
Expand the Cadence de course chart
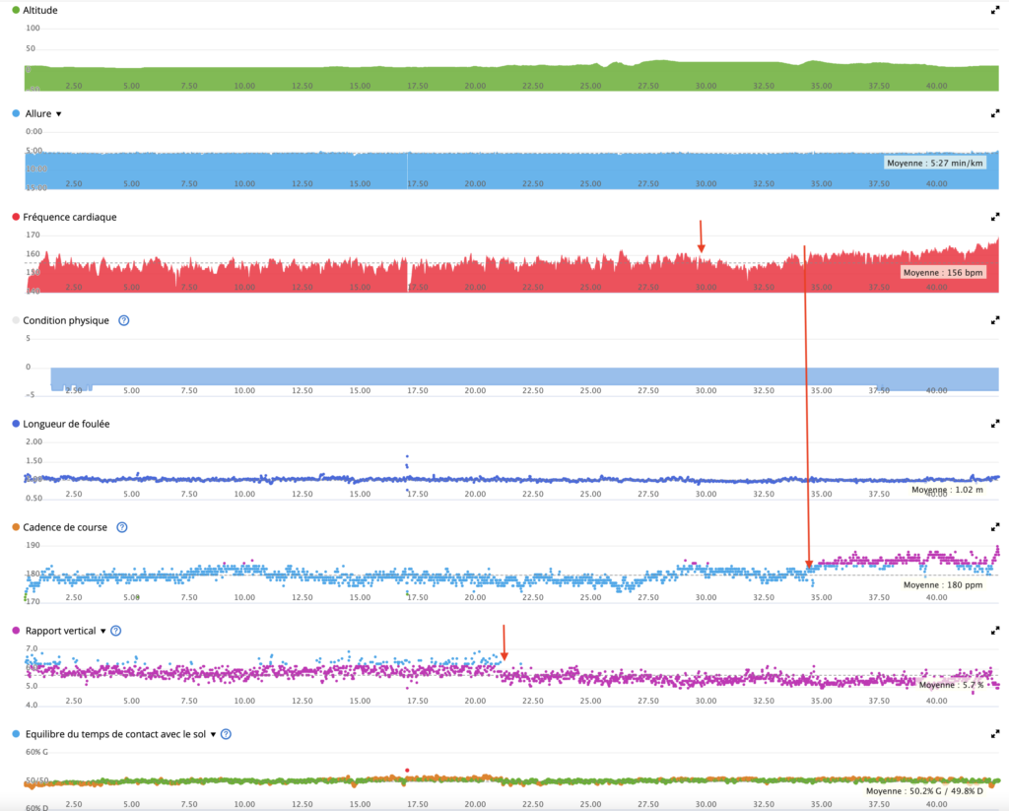coord(995,527)
